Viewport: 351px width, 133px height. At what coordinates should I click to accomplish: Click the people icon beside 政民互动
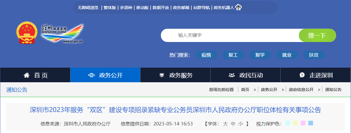232,75
